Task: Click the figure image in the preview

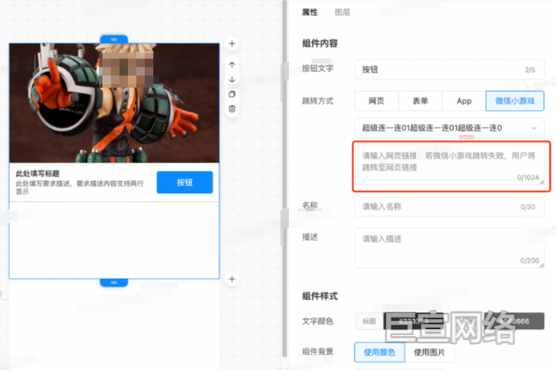Action: pos(114,103)
